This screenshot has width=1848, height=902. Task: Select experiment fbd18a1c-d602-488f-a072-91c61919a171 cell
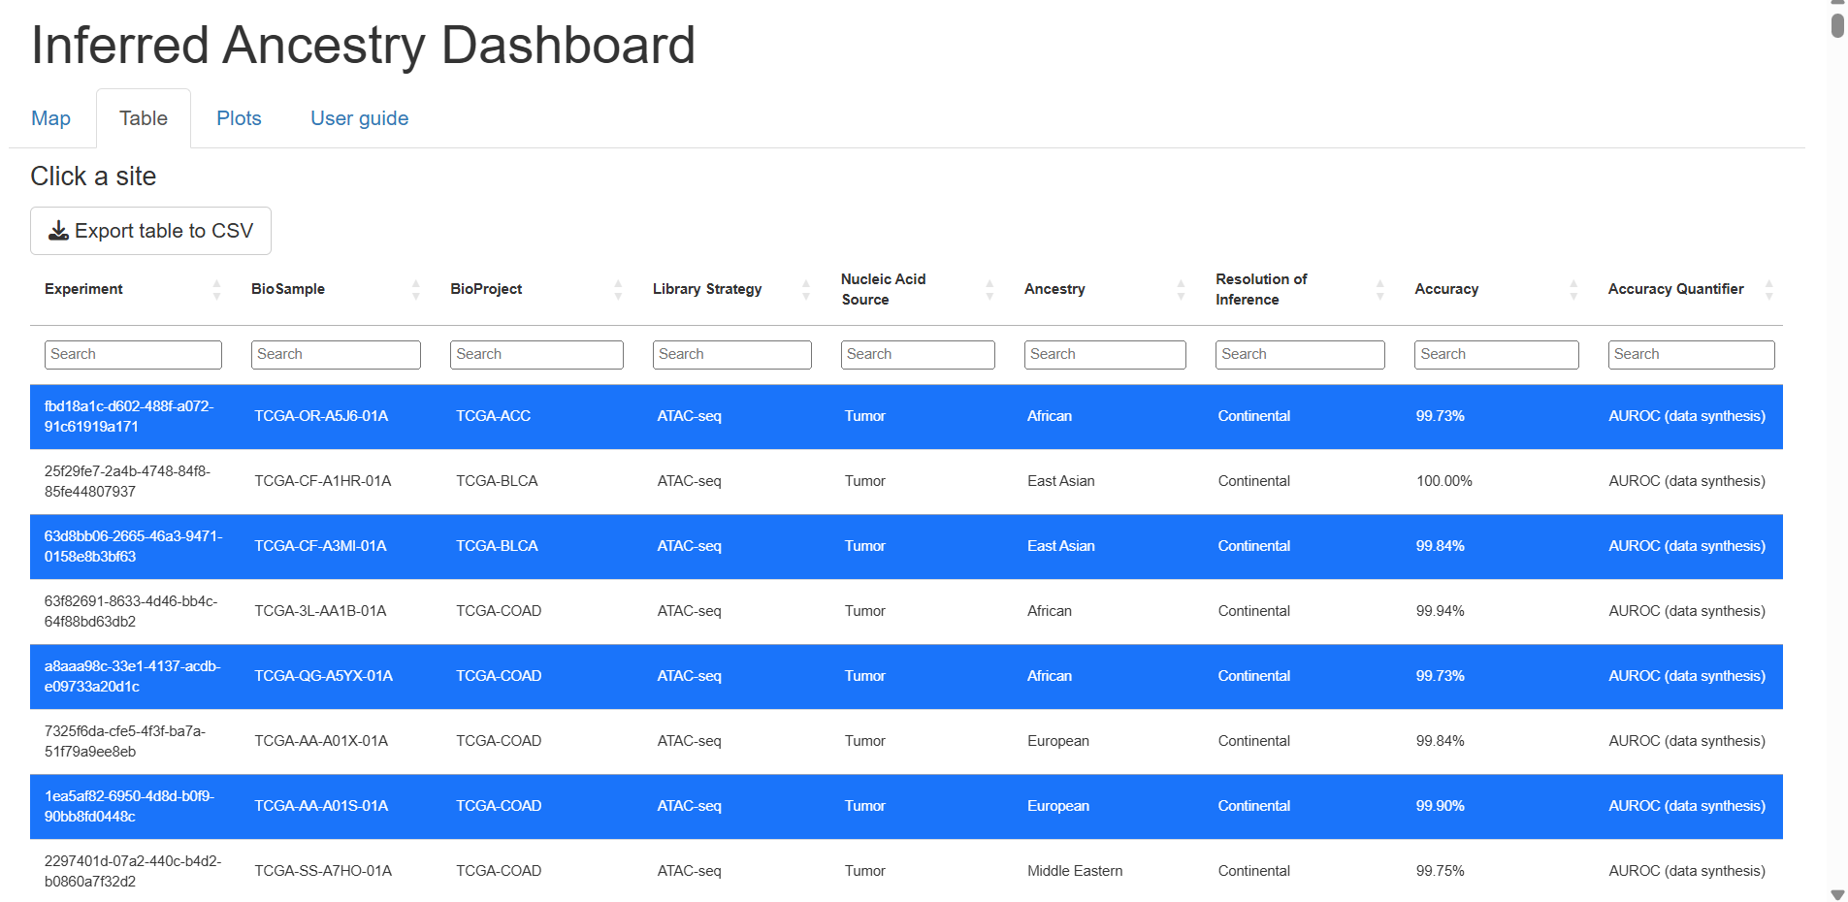tap(129, 416)
